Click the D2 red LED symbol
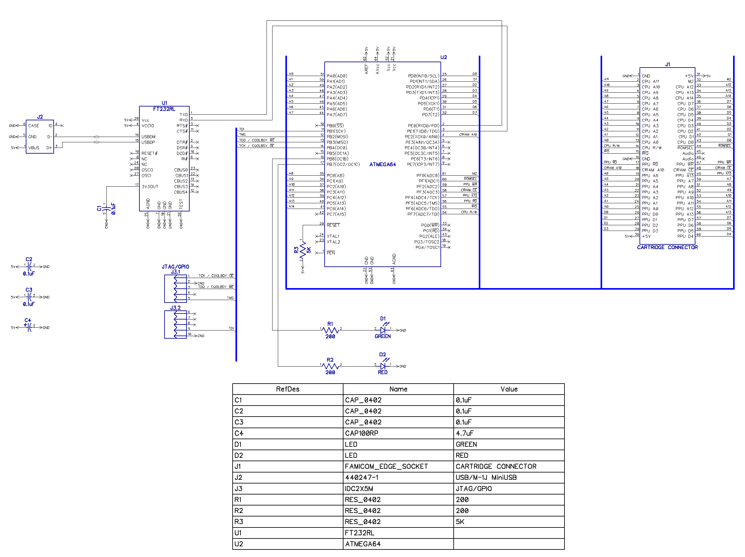745x557 pixels. (383, 365)
